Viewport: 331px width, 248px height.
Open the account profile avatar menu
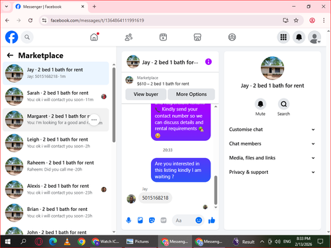(314, 37)
